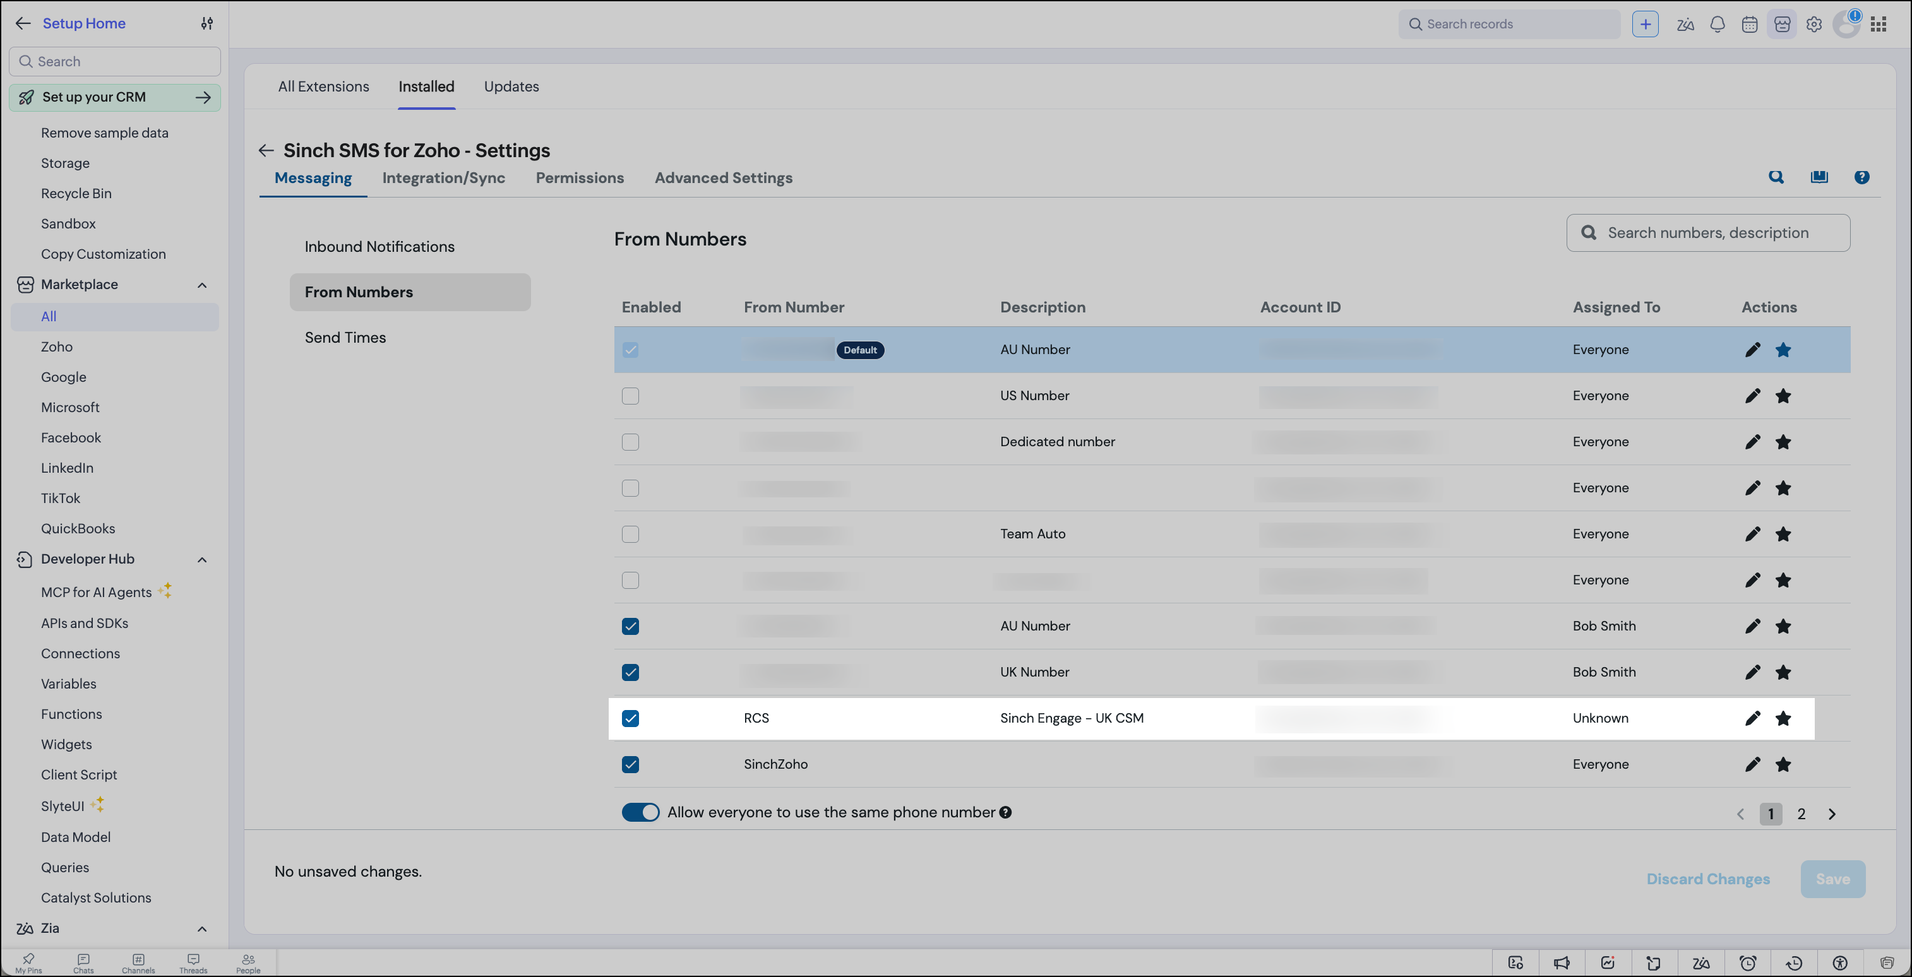
Task: Open the calendar icon in top bar
Action: coord(1748,25)
